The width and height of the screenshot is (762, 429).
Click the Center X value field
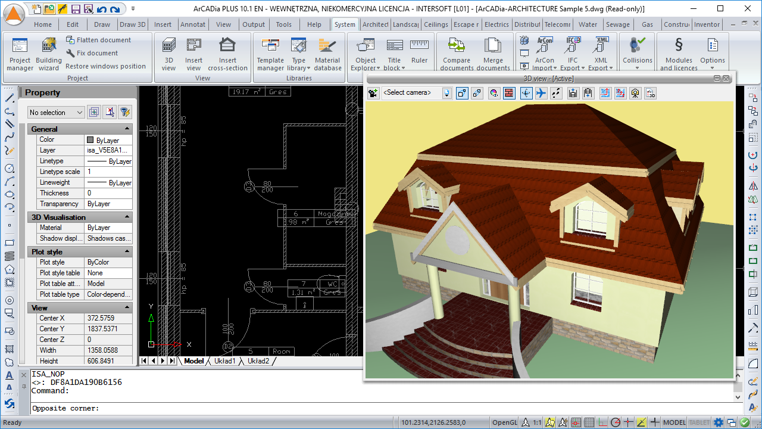[108, 318]
